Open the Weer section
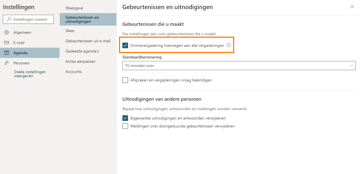The height and width of the screenshot is (174, 360). coord(88,31)
